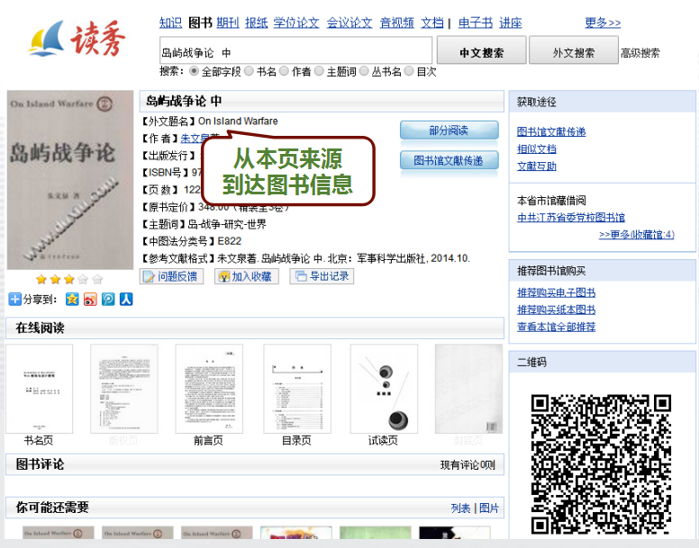Viewport: 699px width, 548px height.
Task: Click the 问题反馈 button
Action: click(x=172, y=276)
